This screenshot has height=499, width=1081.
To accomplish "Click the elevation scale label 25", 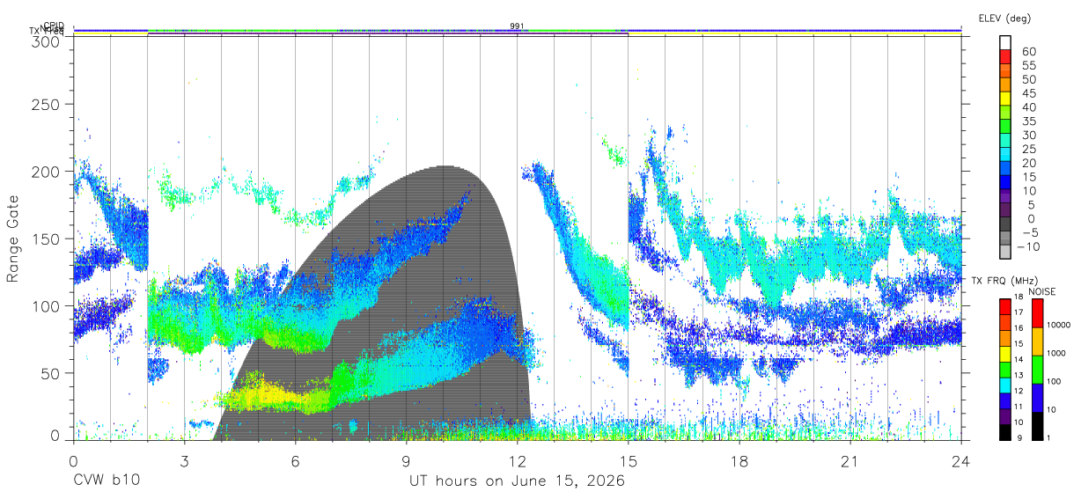I will (1028, 150).
